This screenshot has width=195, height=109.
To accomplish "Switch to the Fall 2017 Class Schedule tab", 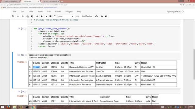I will (x=50, y=2).
